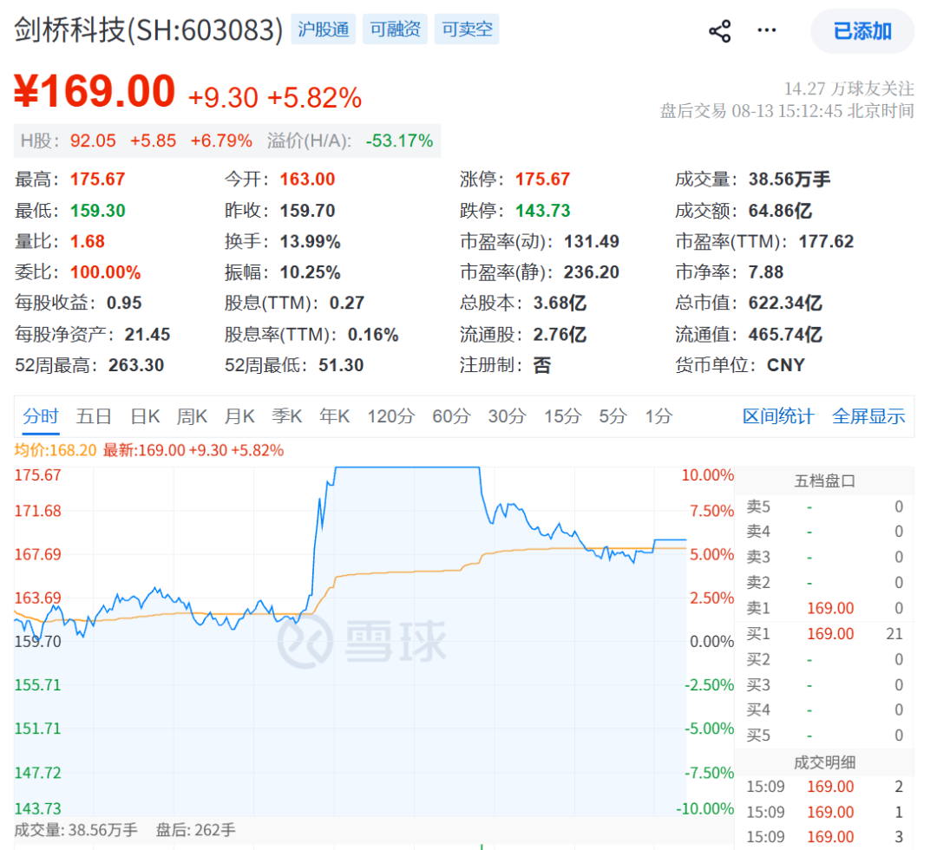The width and height of the screenshot is (937, 850).
Task: Select the 分时 chart tab
Action: tap(41, 416)
